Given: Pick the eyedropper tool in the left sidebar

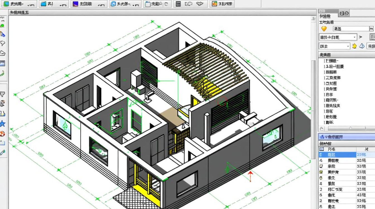Looking at the screenshot, I should pyautogui.click(x=3, y=152).
